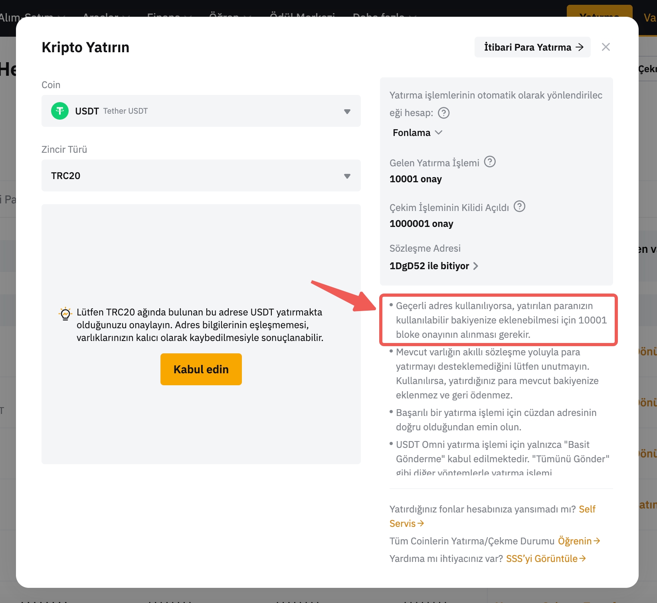The height and width of the screenshot is (603, 657).
Task: Click the Öğrenin link for coin status
Action: point(578,541)
